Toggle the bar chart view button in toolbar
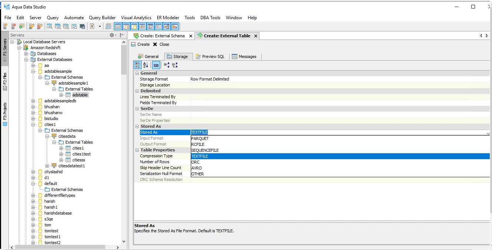Image resolution: width=492 pixels, height=250 pixels. [x=175, y=26]
